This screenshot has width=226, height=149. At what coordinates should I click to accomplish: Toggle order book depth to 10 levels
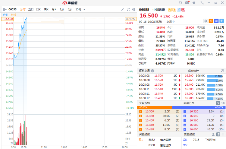[223, 103]
